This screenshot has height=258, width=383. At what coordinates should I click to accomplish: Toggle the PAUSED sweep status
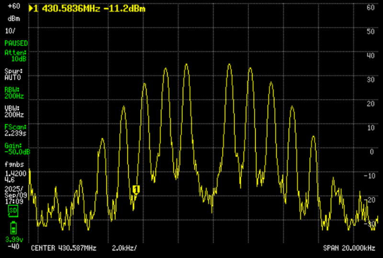tap(16, 43)
